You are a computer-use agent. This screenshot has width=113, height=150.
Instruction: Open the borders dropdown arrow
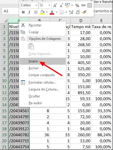pos(66,12)
